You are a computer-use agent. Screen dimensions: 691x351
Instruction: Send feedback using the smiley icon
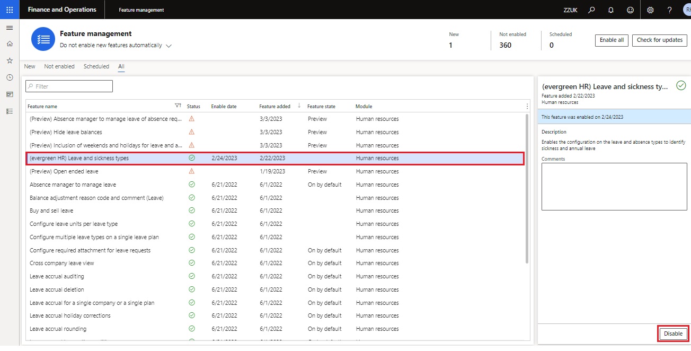coord(630,10)
